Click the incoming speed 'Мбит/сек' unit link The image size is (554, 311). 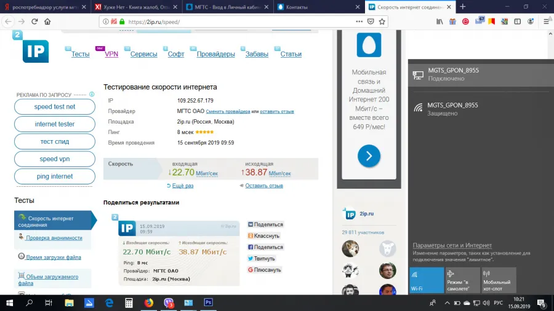point(207,173)
